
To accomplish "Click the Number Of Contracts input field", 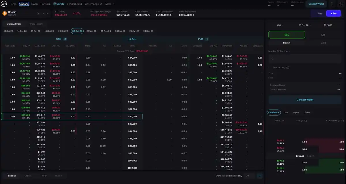I will (x=305, y=59).
